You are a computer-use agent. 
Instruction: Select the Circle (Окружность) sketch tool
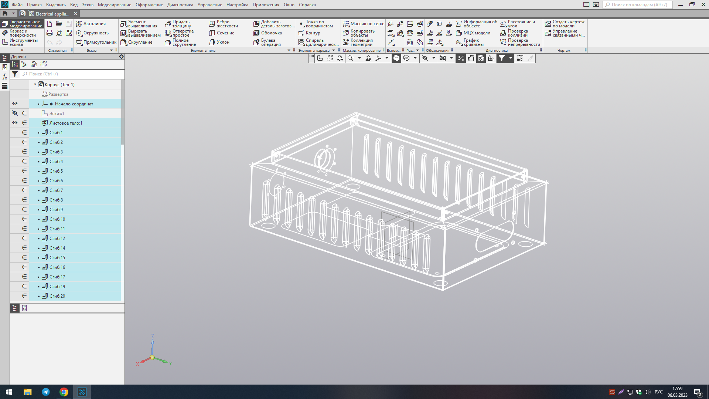(x=92, y=33)
